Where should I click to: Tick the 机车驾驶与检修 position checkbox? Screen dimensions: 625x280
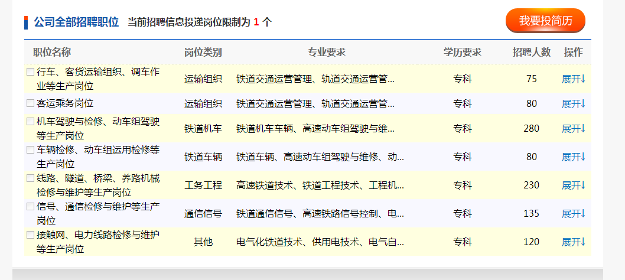click(30, 122)
